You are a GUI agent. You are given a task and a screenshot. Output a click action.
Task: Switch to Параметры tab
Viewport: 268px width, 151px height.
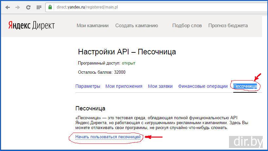tap(88, 86)
